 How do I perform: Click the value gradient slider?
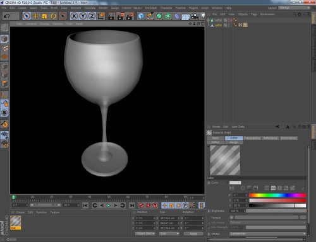pyautogui.click(x=277, y=205)
